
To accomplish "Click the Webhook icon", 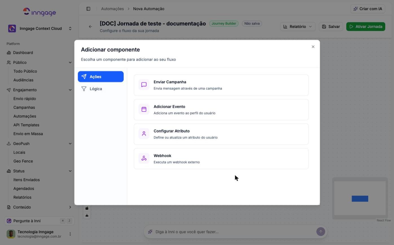I will (x=144, y=158).
